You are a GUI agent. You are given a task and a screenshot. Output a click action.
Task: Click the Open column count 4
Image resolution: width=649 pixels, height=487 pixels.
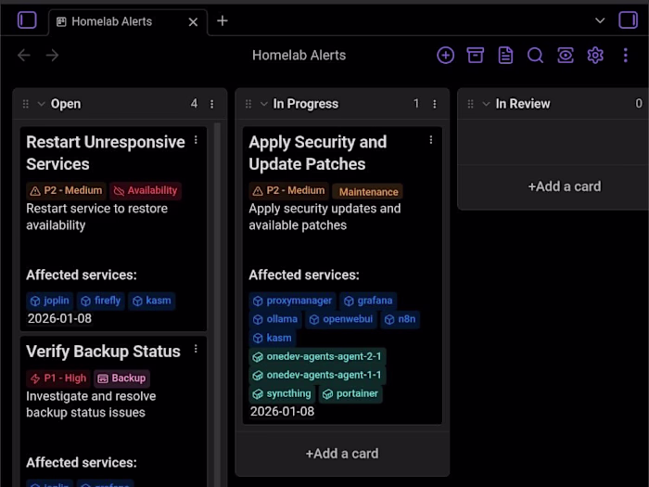[194, 104]
